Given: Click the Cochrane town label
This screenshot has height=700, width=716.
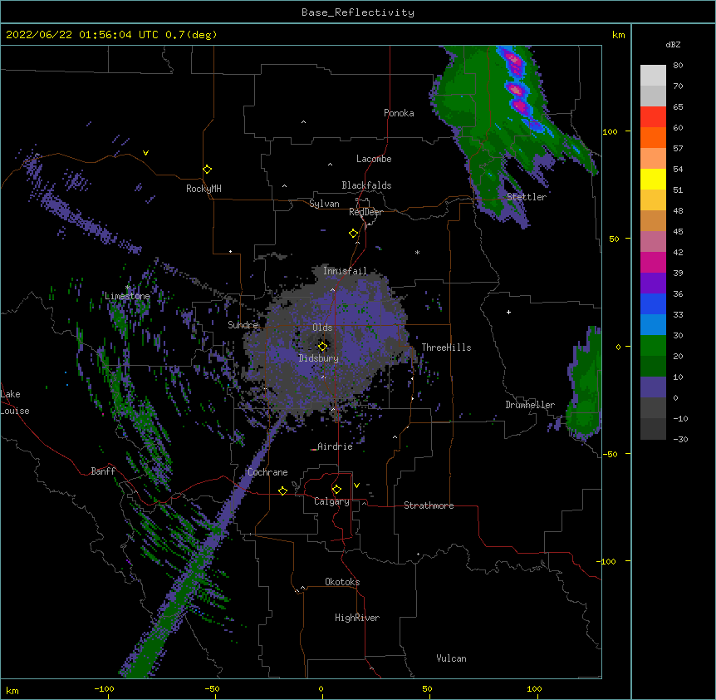Looking at the screenshot, I should coord(267,472).
